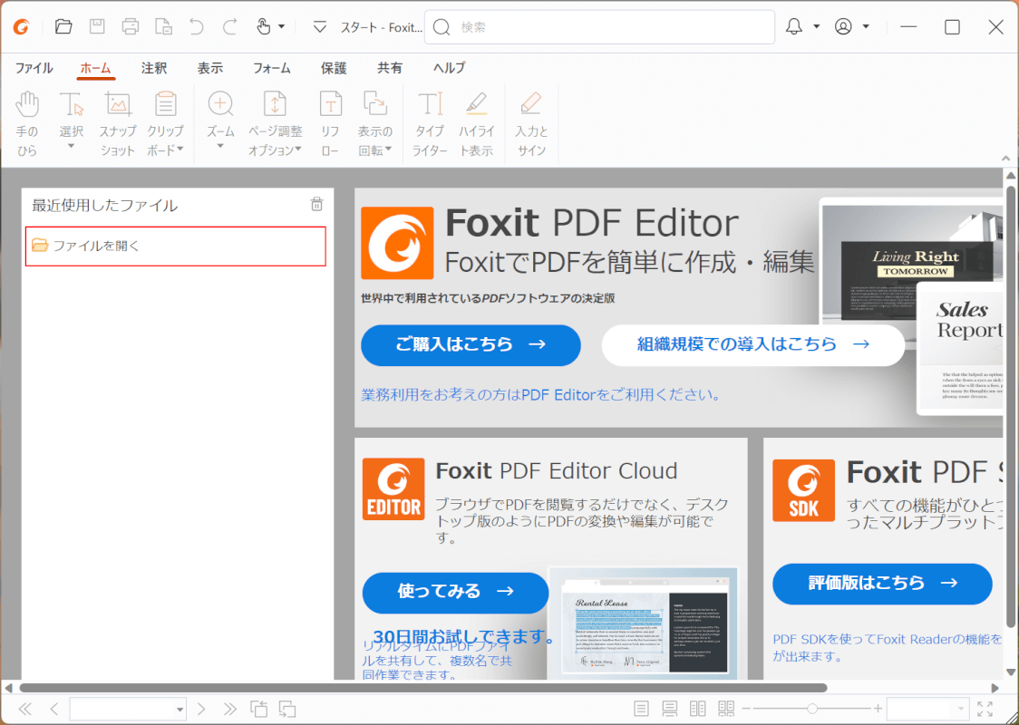Click the zoom out minus button
This screenshot has width=1019, height=725.
tap(746, 709)
